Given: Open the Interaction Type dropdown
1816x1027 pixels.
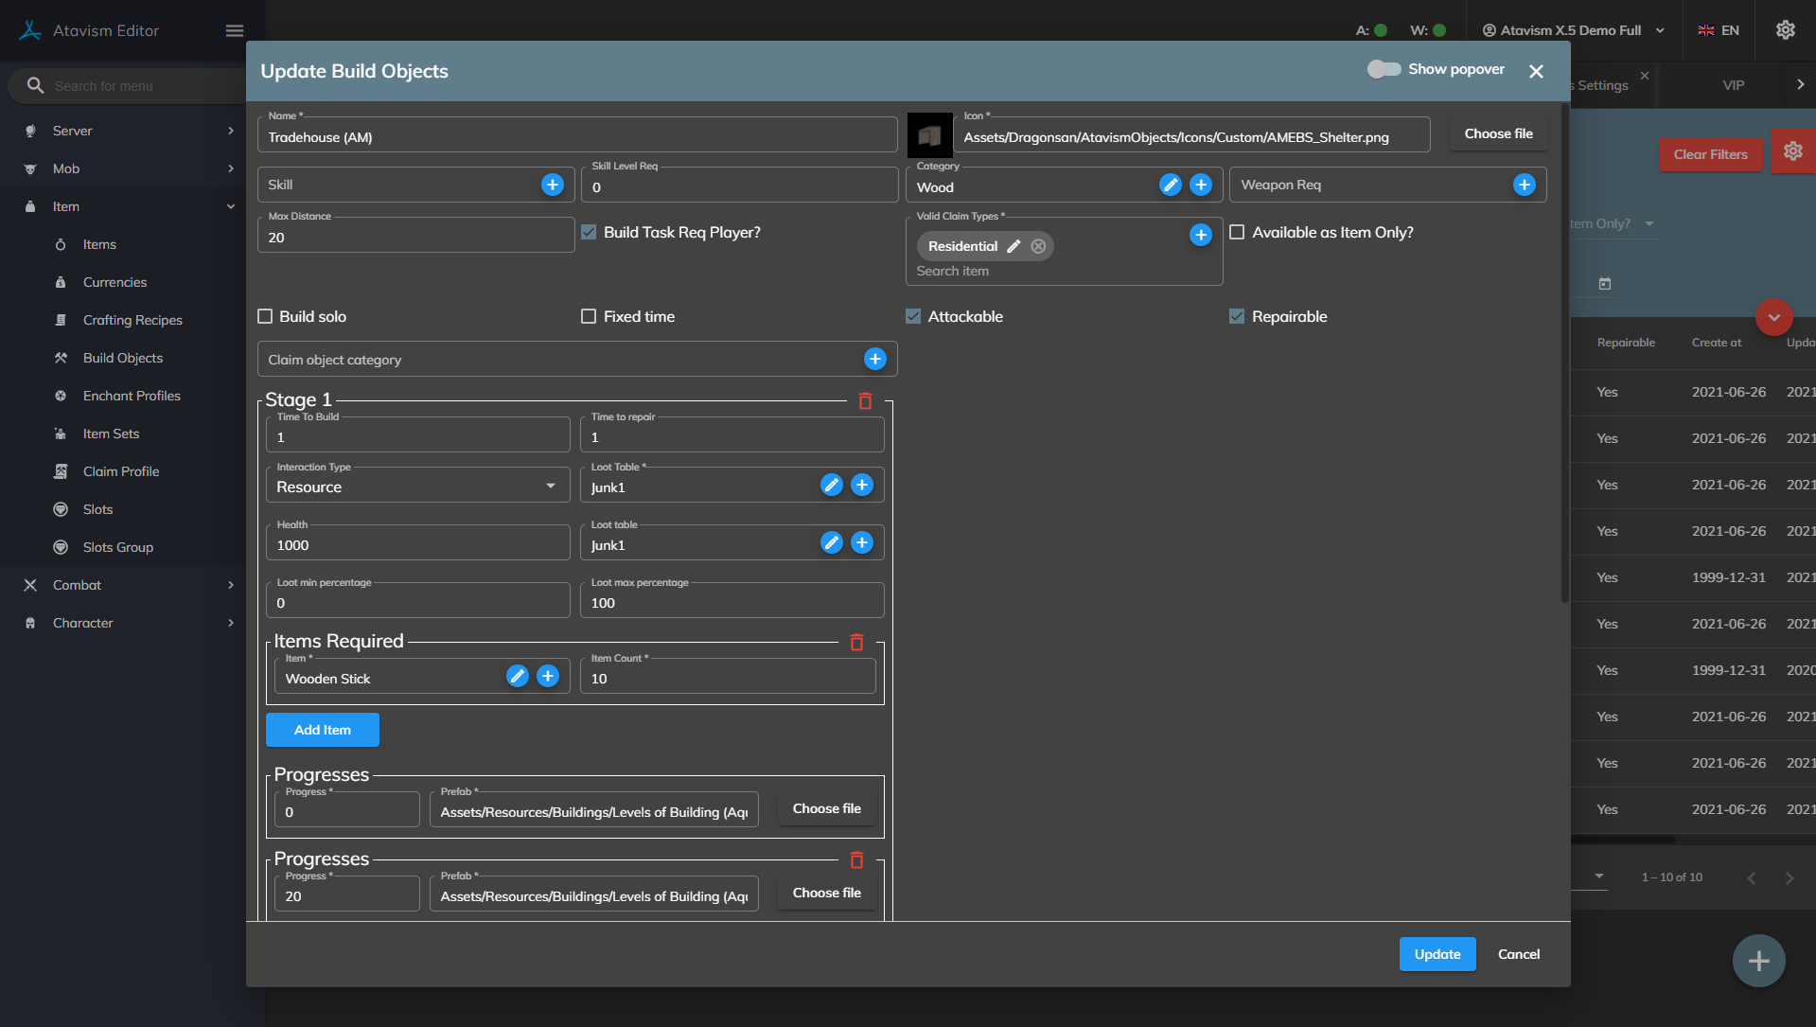Looking at the screenshot, I should point(416,487).
